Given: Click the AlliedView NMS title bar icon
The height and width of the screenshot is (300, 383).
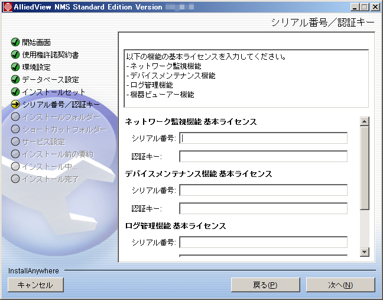Looking at the screenshot, I should click(8, 7).
